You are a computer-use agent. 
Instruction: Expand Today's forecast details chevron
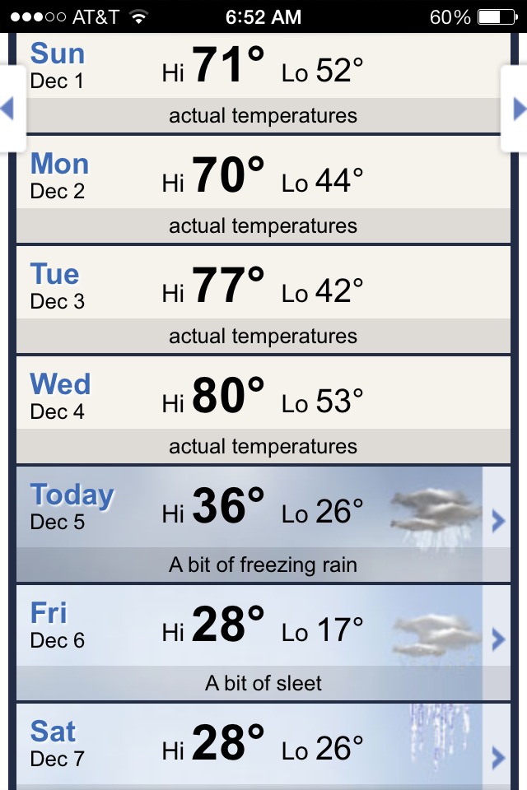coord(497,521)
